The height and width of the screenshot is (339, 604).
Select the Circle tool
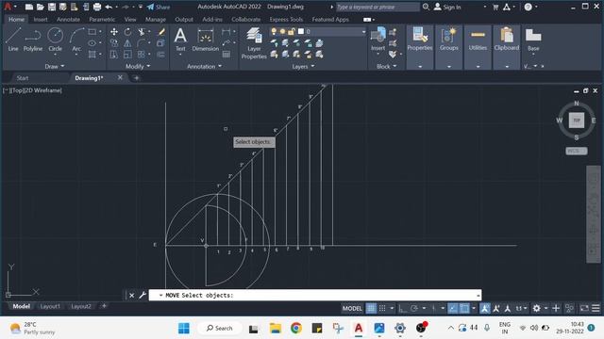(55, 40)
